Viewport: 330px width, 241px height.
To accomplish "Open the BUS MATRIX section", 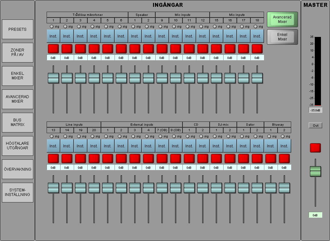I will (x=17, y=122).
